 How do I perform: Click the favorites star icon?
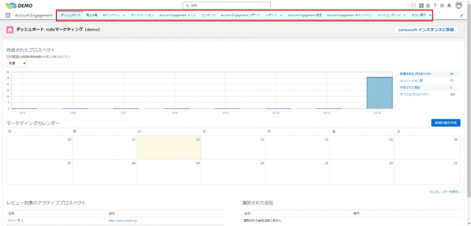(409, 5)
